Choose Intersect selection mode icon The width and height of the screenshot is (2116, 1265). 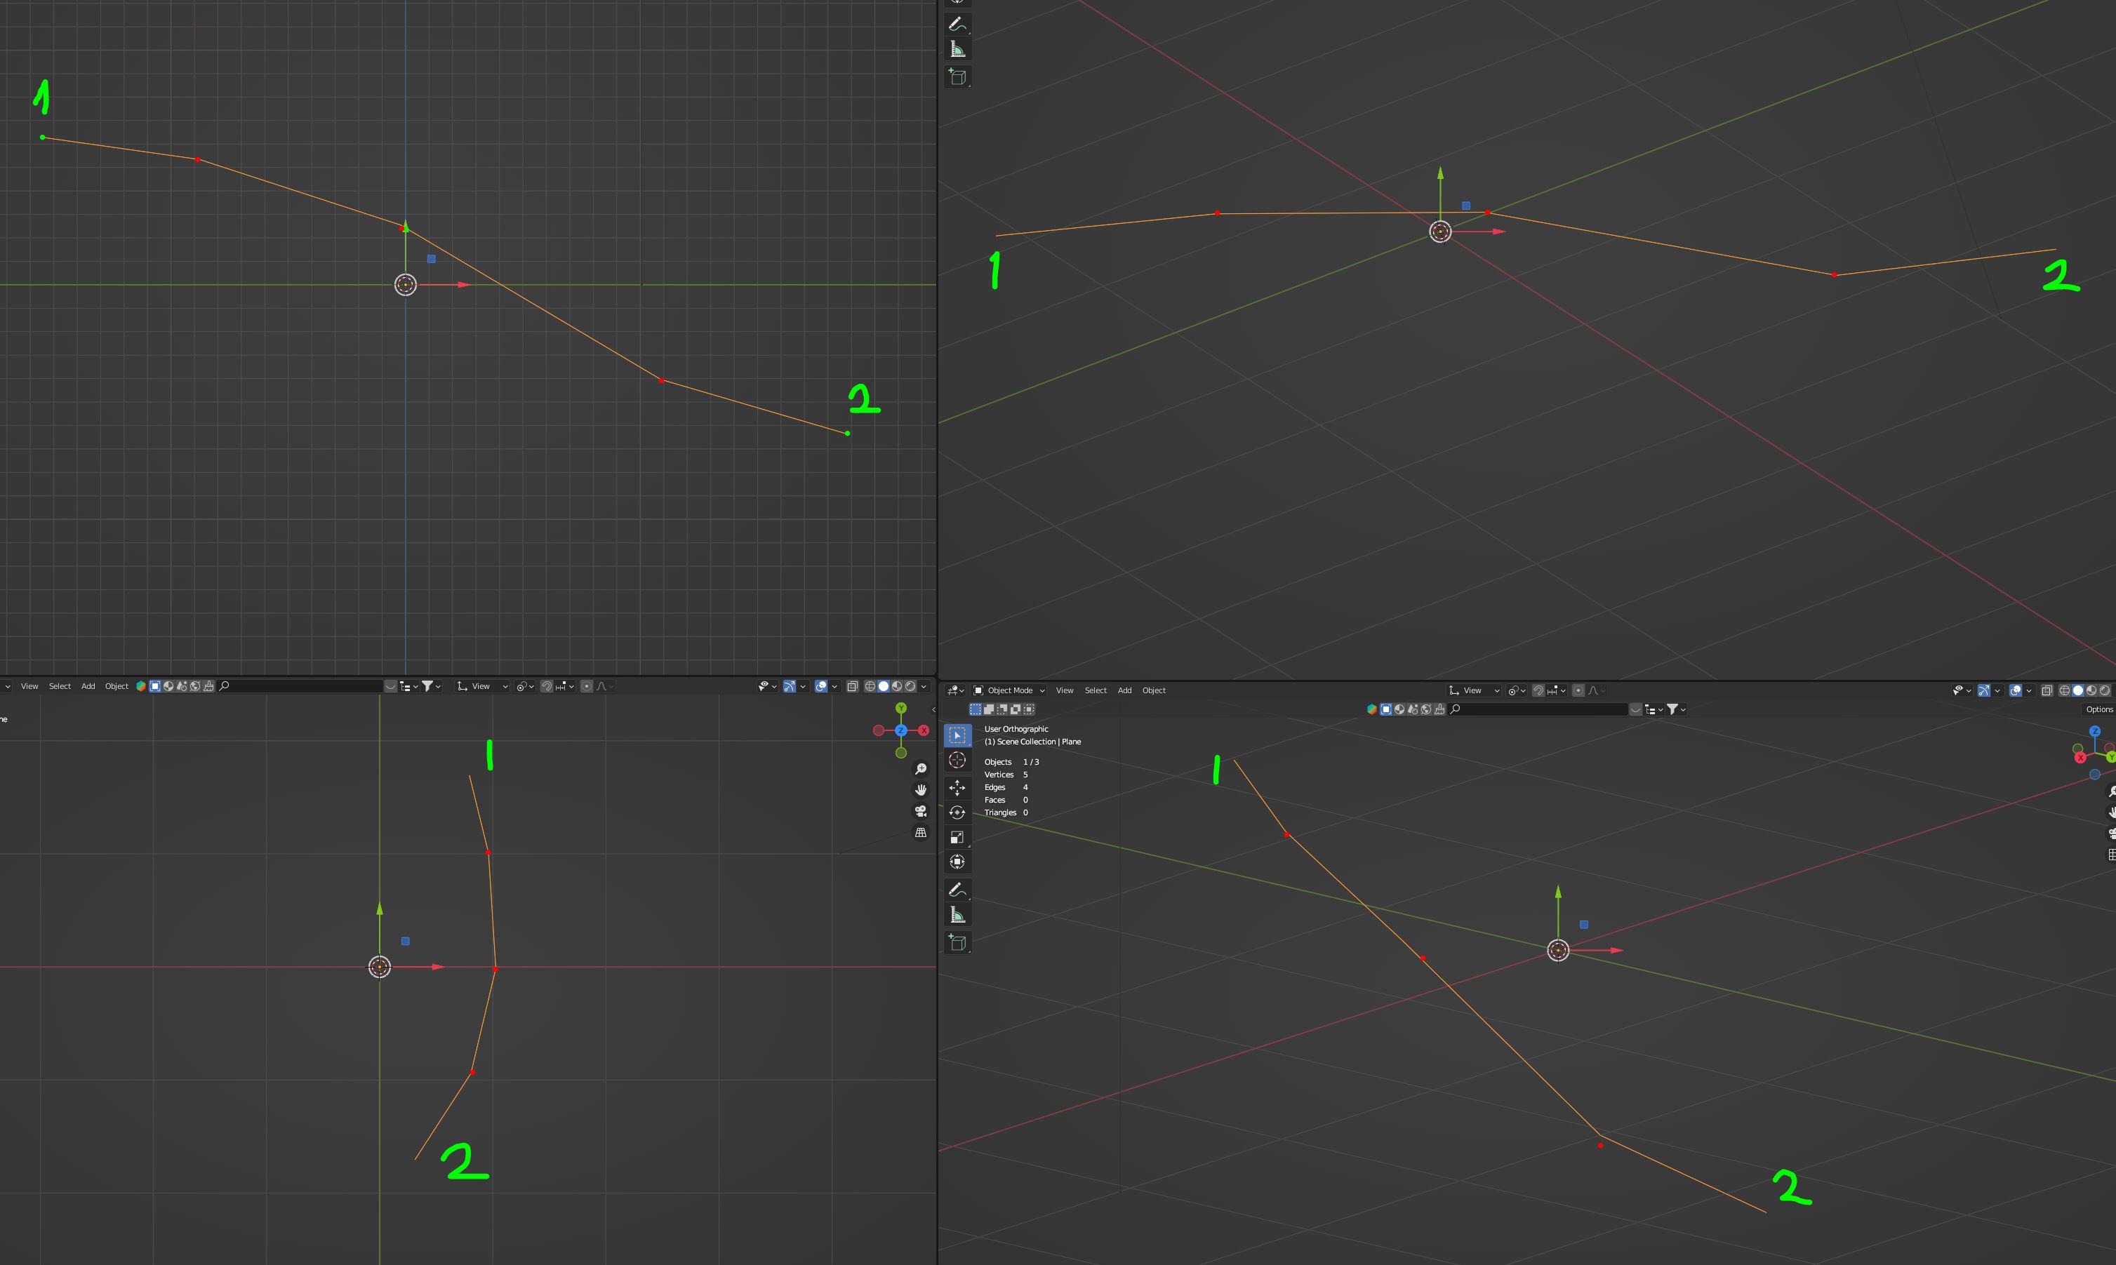pyautogui.click(x=1028, y=709)
